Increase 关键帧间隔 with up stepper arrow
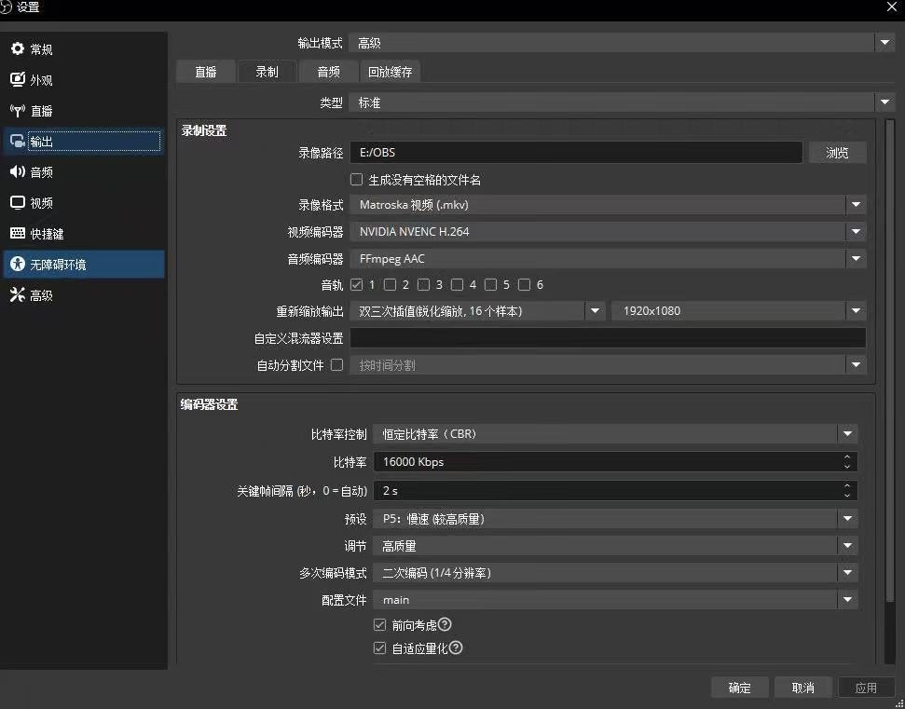The height and width of the screenshot is (709, 905). pos(846,485)
